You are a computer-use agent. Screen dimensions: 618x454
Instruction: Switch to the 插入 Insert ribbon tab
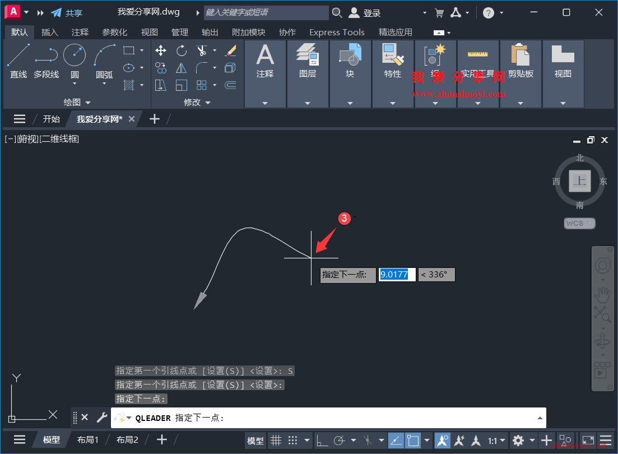tap(50, 33)
